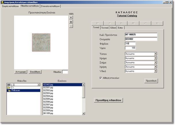The width and height of the screenshot is (175, 125).
Task: Click the application icon in title bar
Action: (x=2, y=2)
